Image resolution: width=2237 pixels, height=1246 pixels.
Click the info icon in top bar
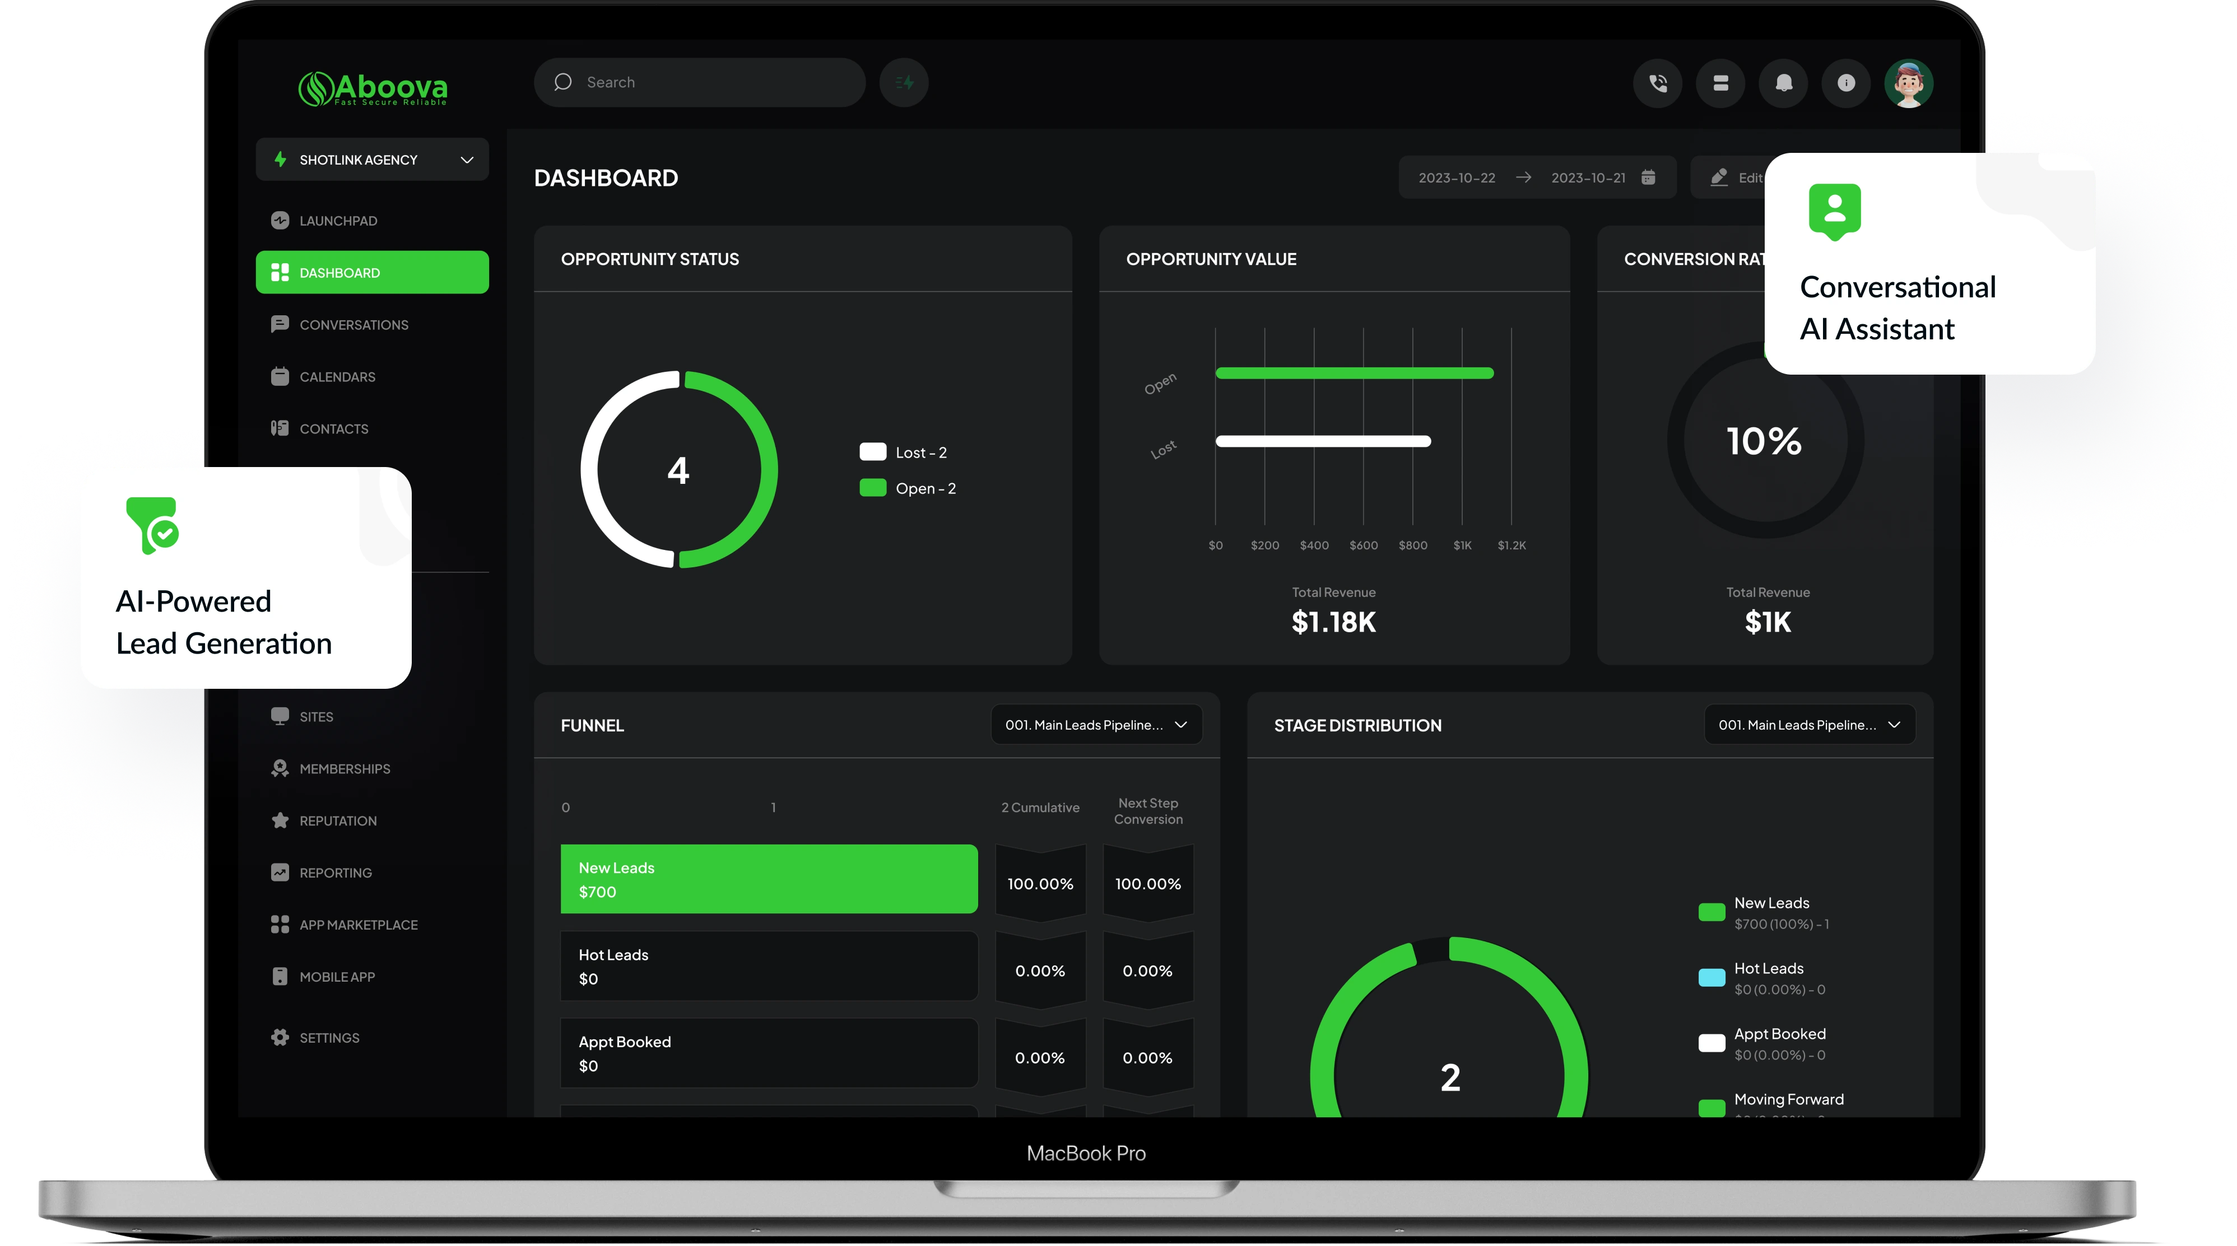click(1845, 83)
